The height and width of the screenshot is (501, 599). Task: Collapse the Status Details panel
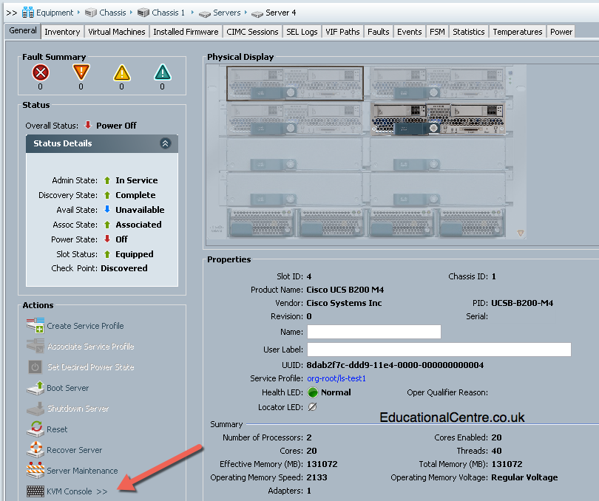click(165, 143)
